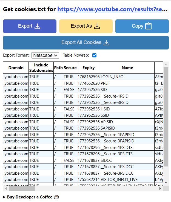
Task: Click the Path column header
Action: pos(58,68)
